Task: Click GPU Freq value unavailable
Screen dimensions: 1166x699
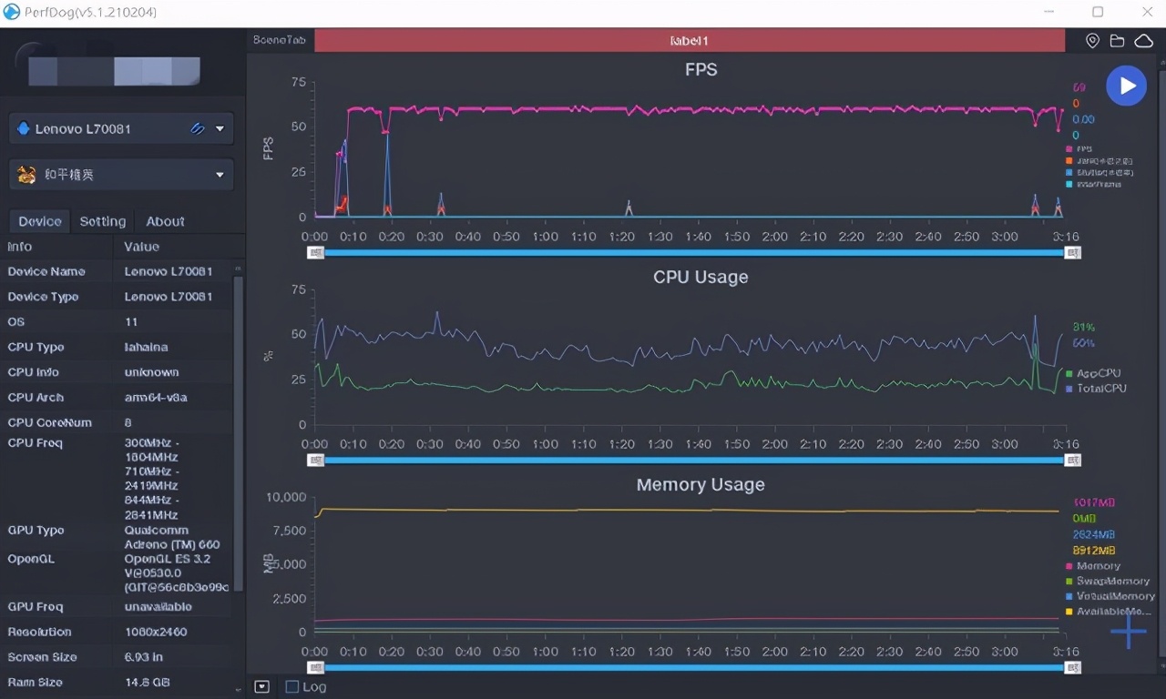Action: 159,606
